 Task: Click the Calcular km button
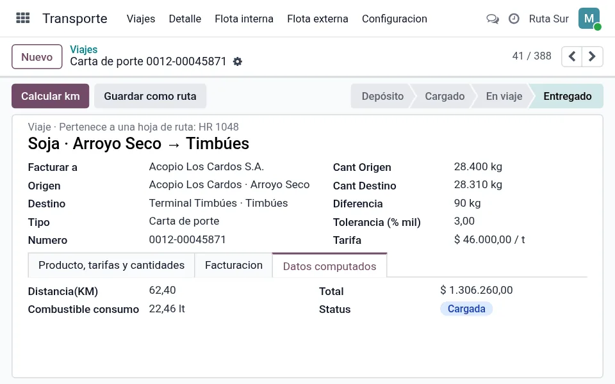[x=50, y=96]
